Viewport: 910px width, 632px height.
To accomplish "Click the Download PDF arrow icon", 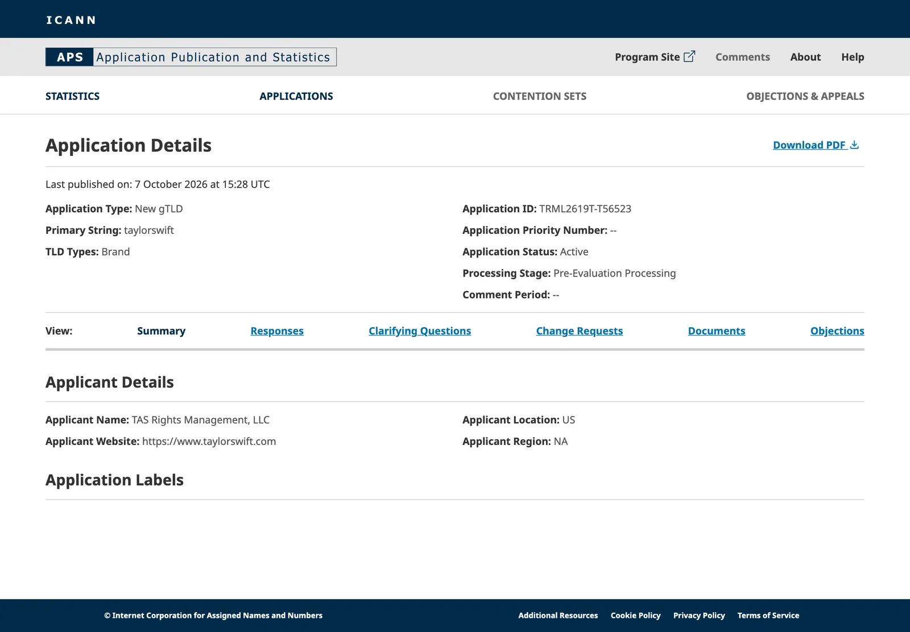I will 854,145.
